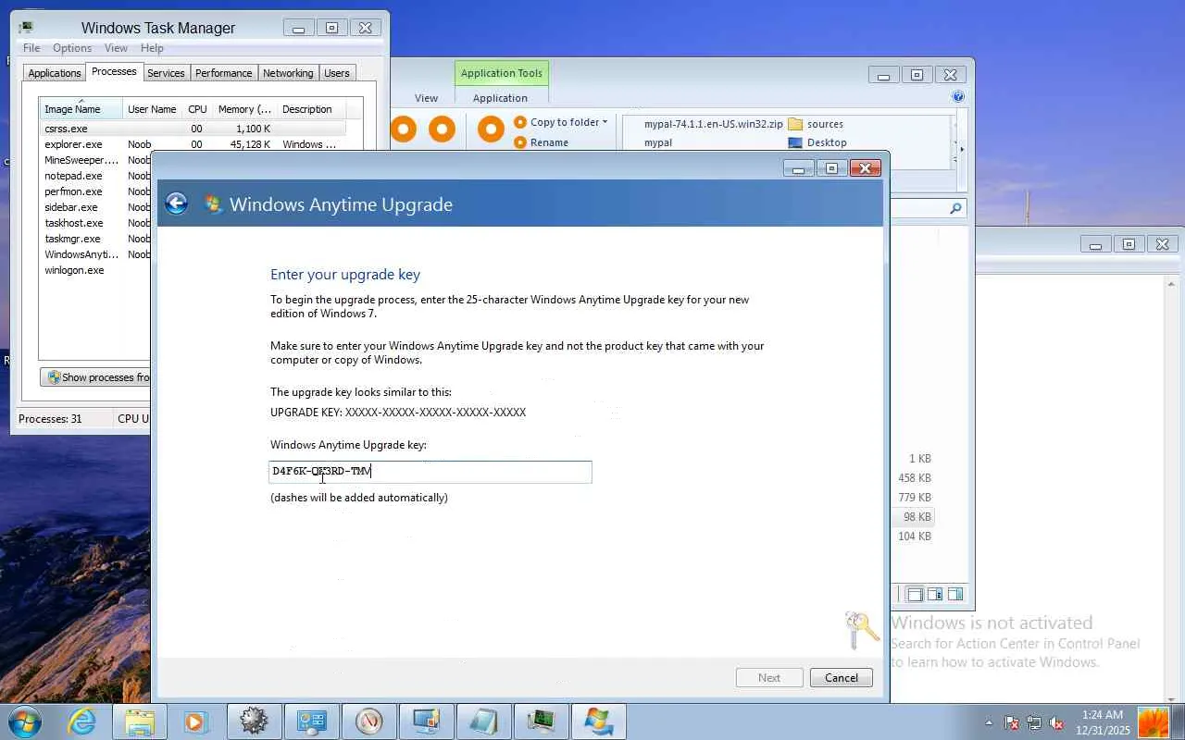The height and width of the screenshot is (740, 1185).
Task: Click the first view layout icon in Explorer status bar
Action: click(915, 595)
